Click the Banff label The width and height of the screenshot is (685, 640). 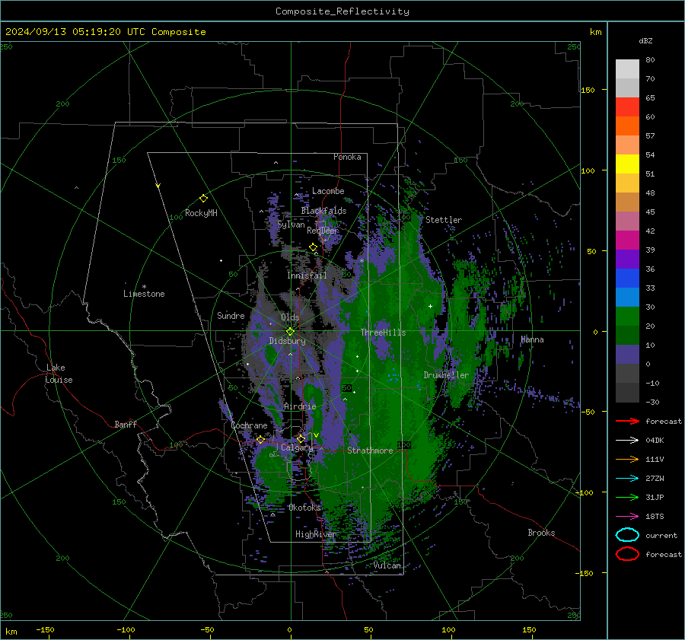pyautogui.click(x=126, y=424)
